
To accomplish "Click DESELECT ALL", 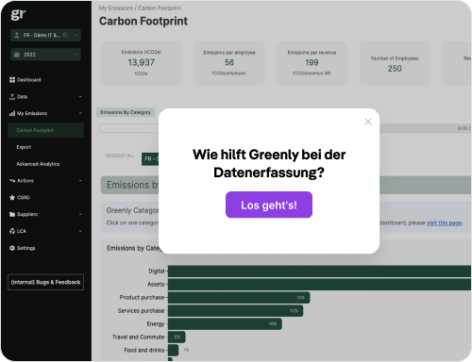I will [x=120, y=156].
